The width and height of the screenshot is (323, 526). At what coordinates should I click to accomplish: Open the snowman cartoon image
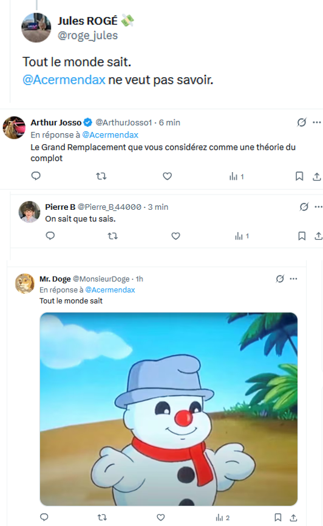coord(169,409)
